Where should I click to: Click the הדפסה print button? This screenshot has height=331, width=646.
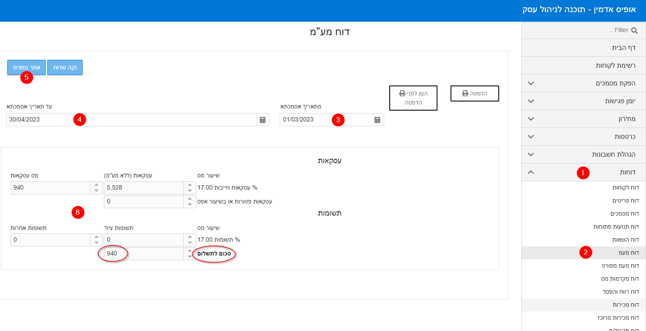click(474, 93)
